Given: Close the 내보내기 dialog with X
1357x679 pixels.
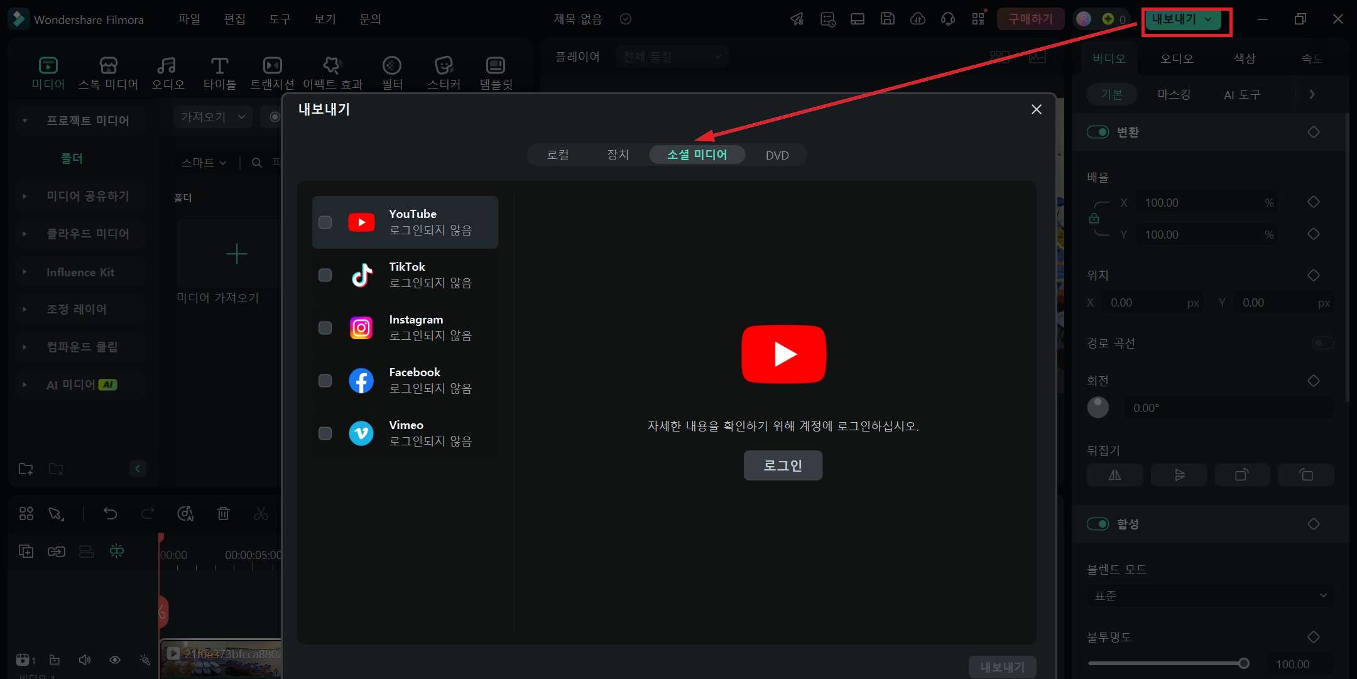Looking at the screenshot, I should [x=1037, y=109].
